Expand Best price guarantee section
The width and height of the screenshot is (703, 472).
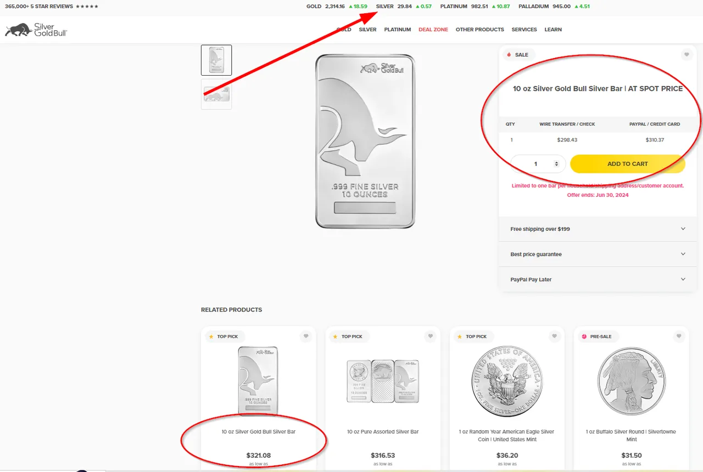pyautogui.click(x=598, y=254)
